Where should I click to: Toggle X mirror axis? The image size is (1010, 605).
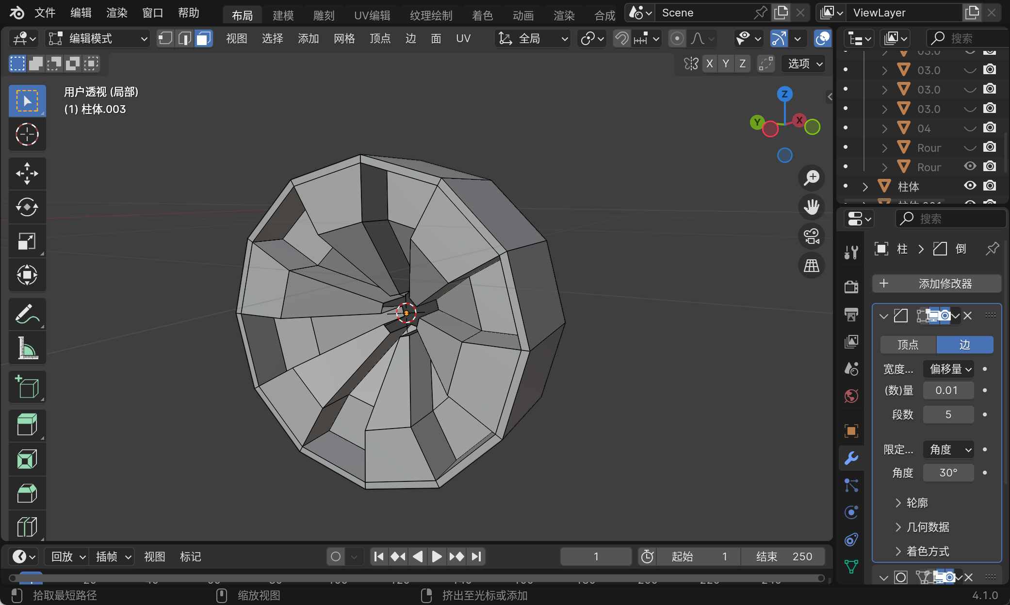(x=710, y=64)
